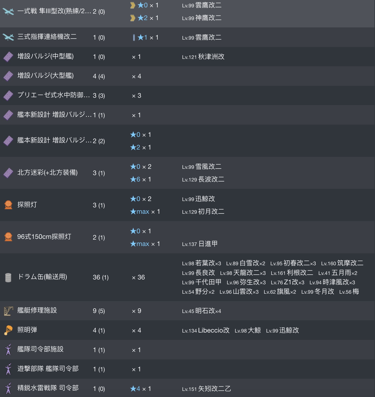Select ship Lv.137 日進甲
Image resolution: width=375 pixels, height=397 pixels.
(x=200, y=244)
